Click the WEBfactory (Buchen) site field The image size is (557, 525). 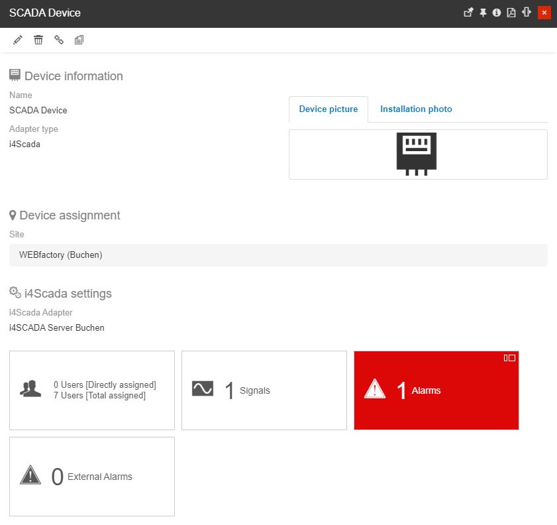point(278,255)
